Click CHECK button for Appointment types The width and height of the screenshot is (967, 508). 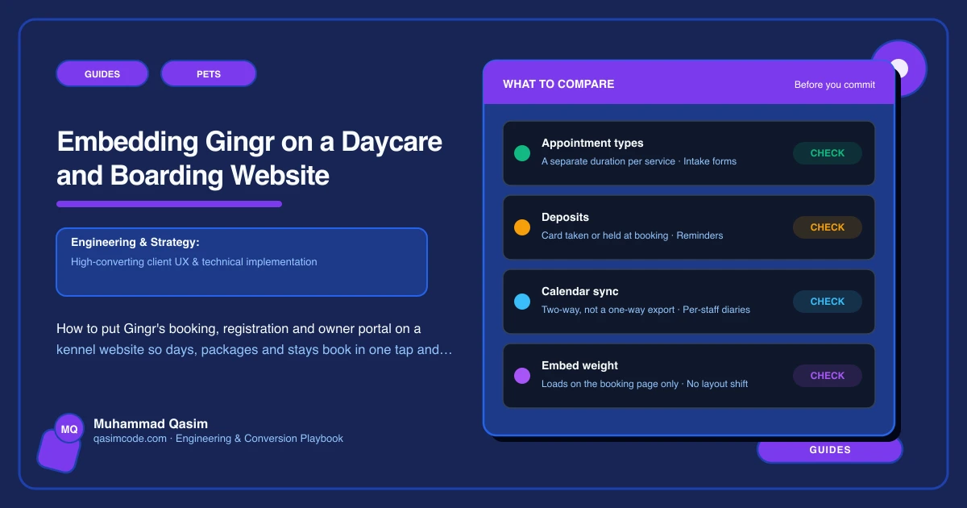tap(828, 153)
